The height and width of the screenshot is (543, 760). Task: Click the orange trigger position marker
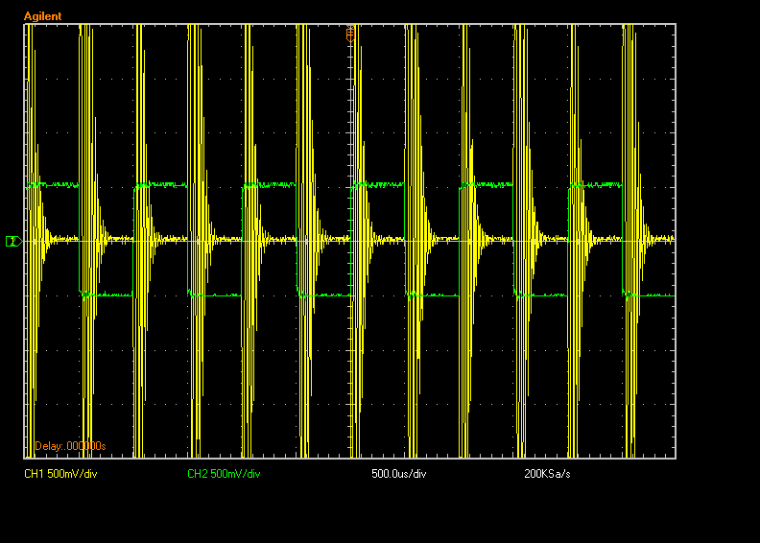click(x=350, y=34)
